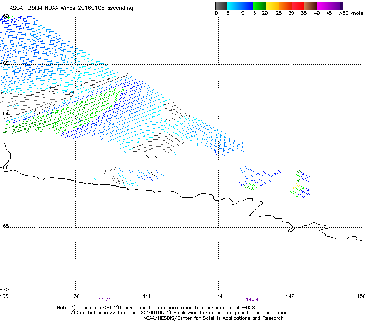Click the '-62' latitude label
365x321 pixels.
[x=4, y=63]
